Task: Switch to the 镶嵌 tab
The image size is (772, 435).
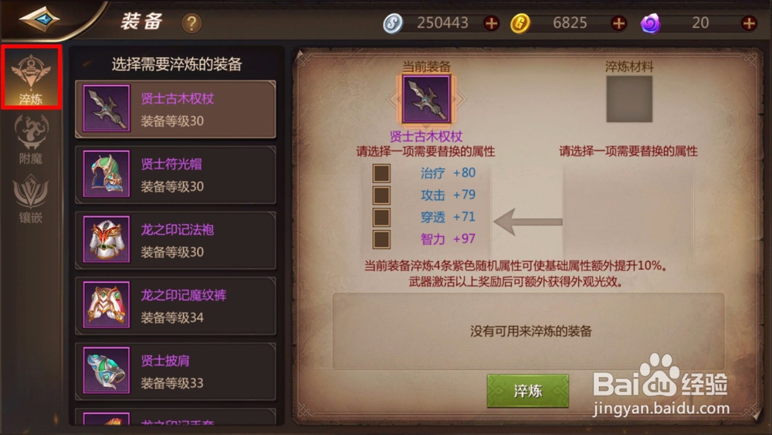Action: (x=31, y=199)
